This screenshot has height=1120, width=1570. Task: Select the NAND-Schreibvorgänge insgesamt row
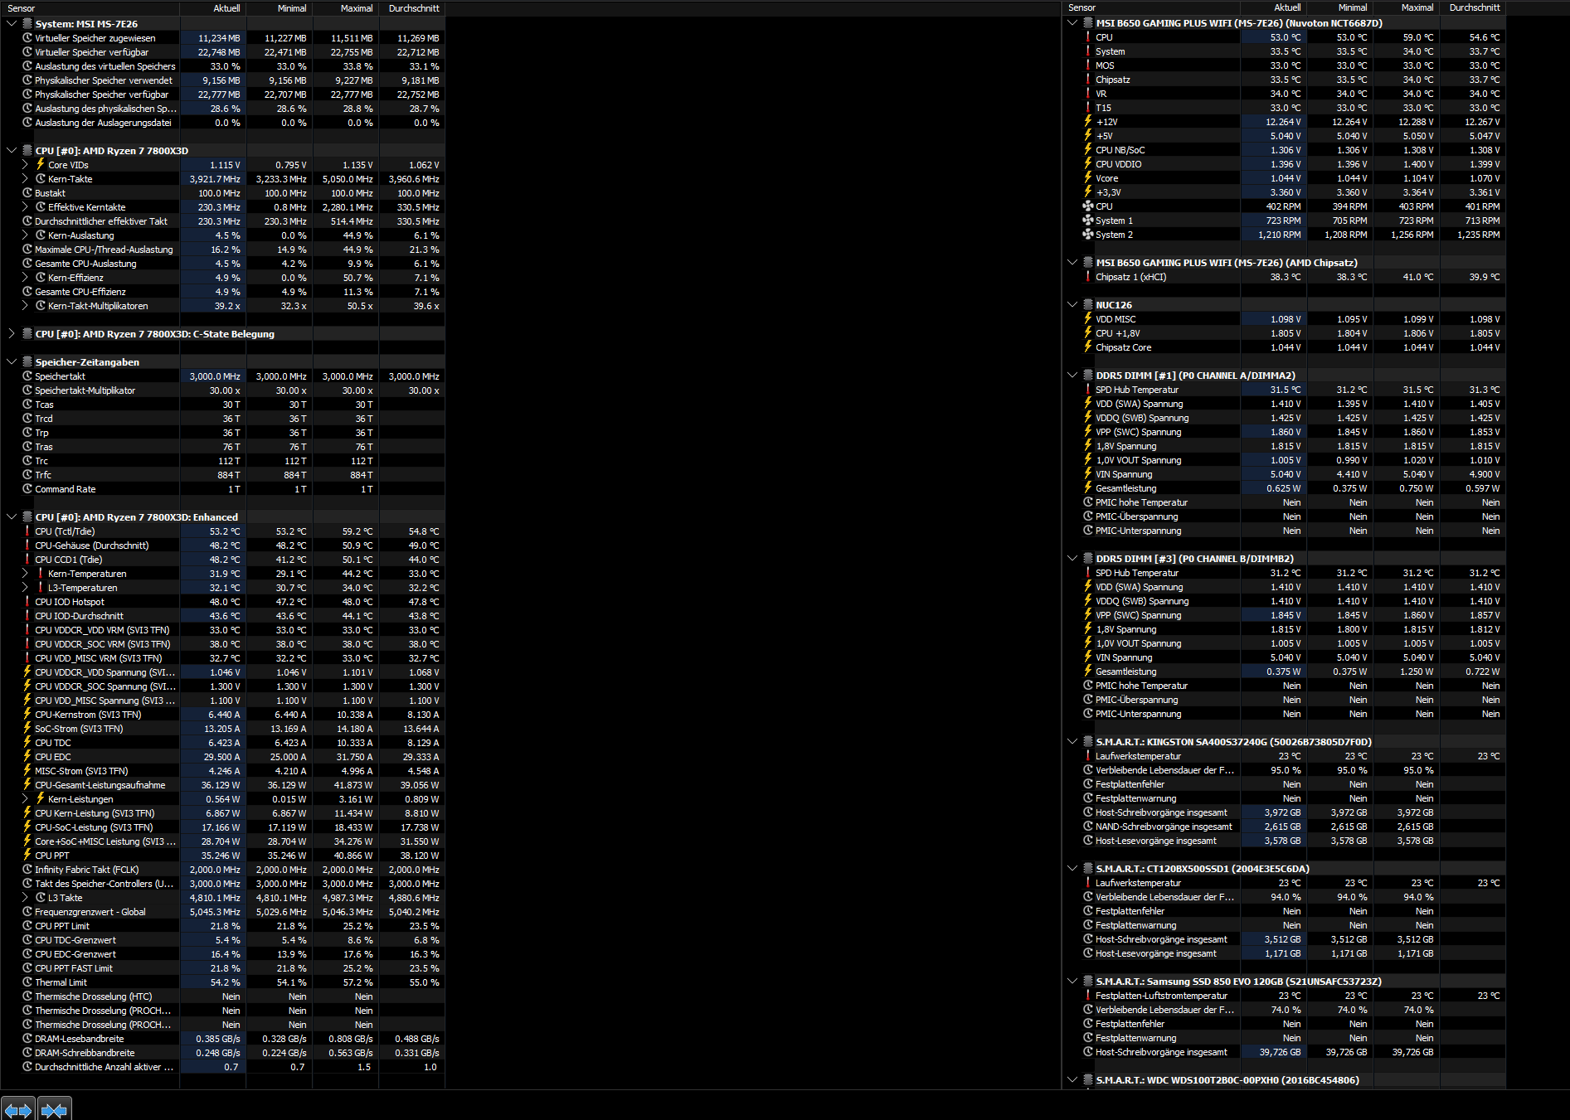(x=1284, y=827)
